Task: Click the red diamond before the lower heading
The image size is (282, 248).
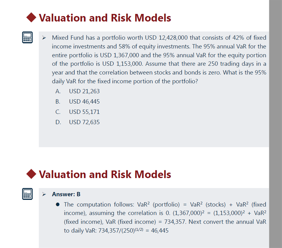Action: (x=32, y=174)
